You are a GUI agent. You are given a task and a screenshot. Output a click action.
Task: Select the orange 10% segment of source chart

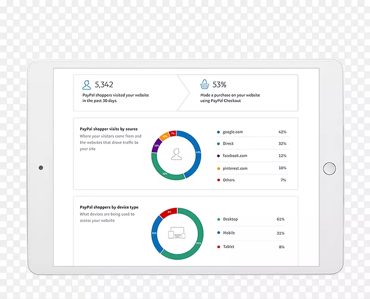pyautogui.click(x=164, y=136)
